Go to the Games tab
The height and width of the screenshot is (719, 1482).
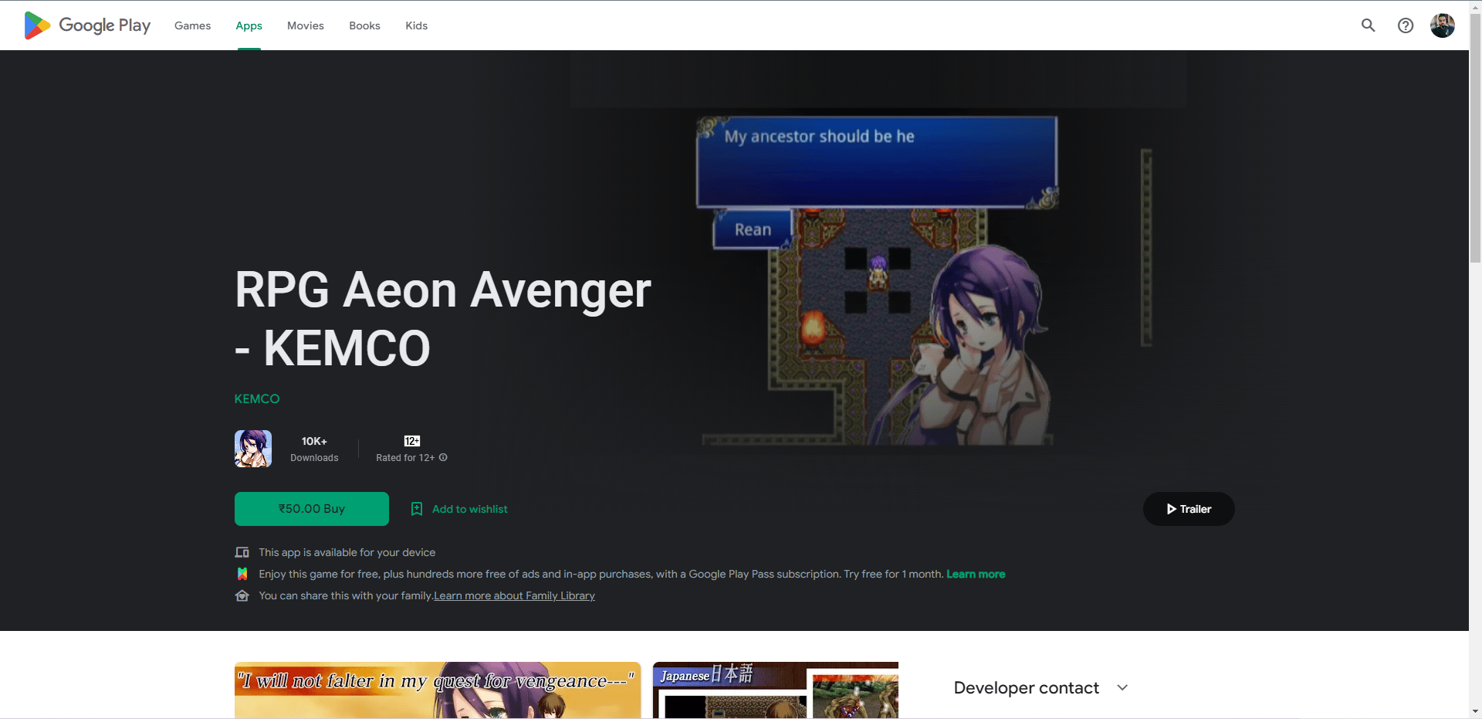[x=192, y=25]
